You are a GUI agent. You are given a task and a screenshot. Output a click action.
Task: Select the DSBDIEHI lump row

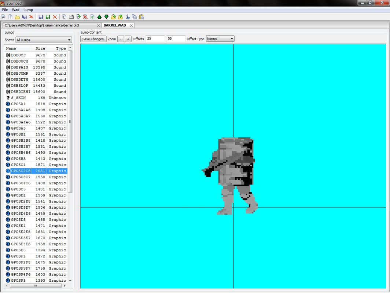(x=36, y=92)
